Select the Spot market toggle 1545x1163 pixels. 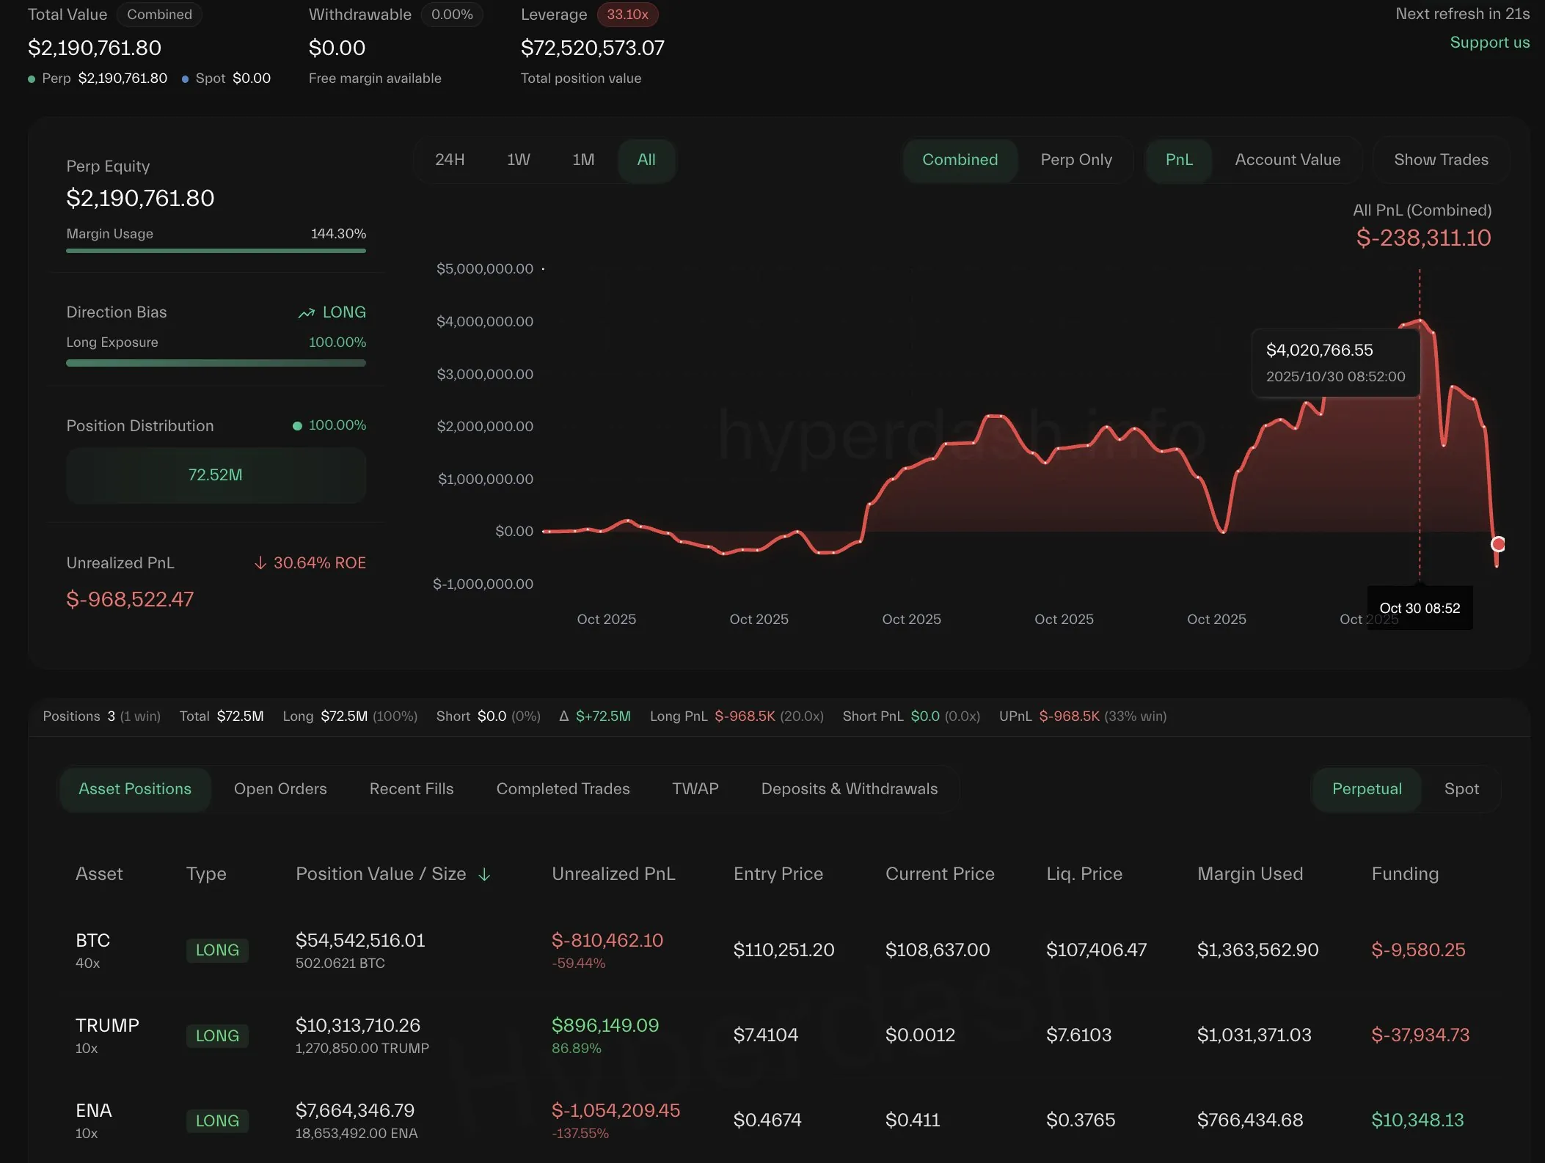point(1461,789)
